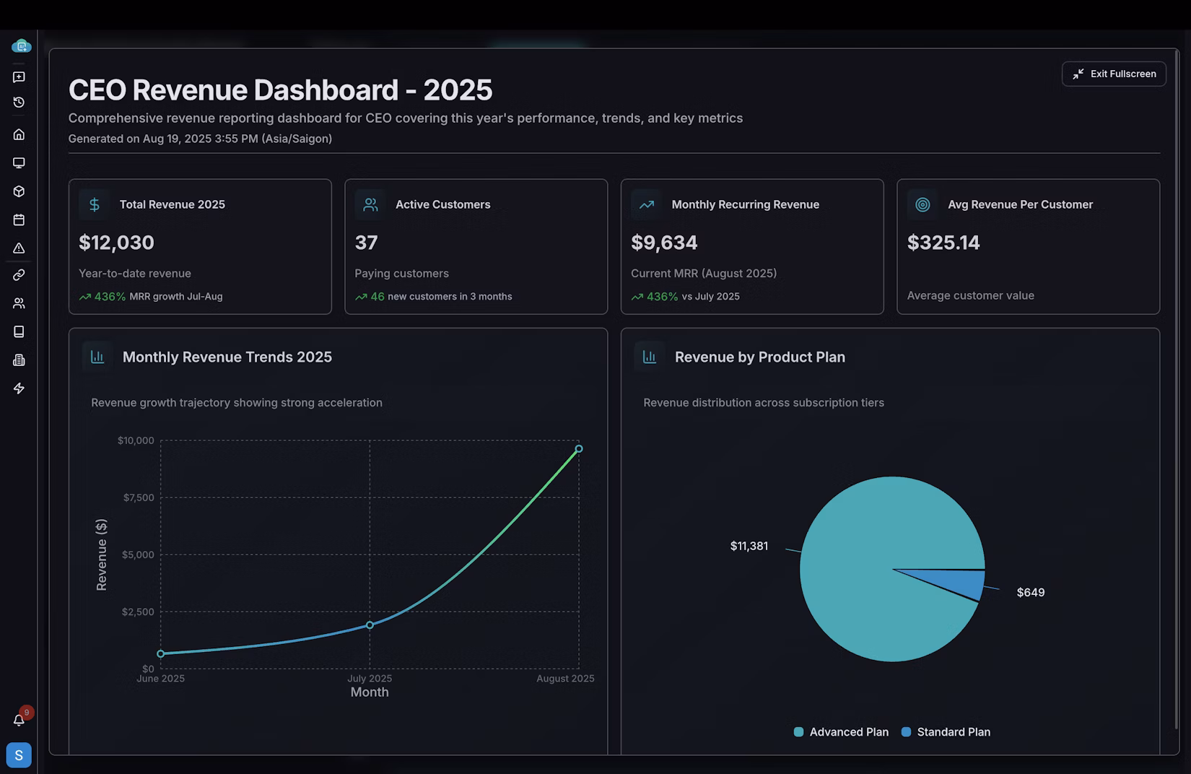Click the book icon in sidebar

19,332
